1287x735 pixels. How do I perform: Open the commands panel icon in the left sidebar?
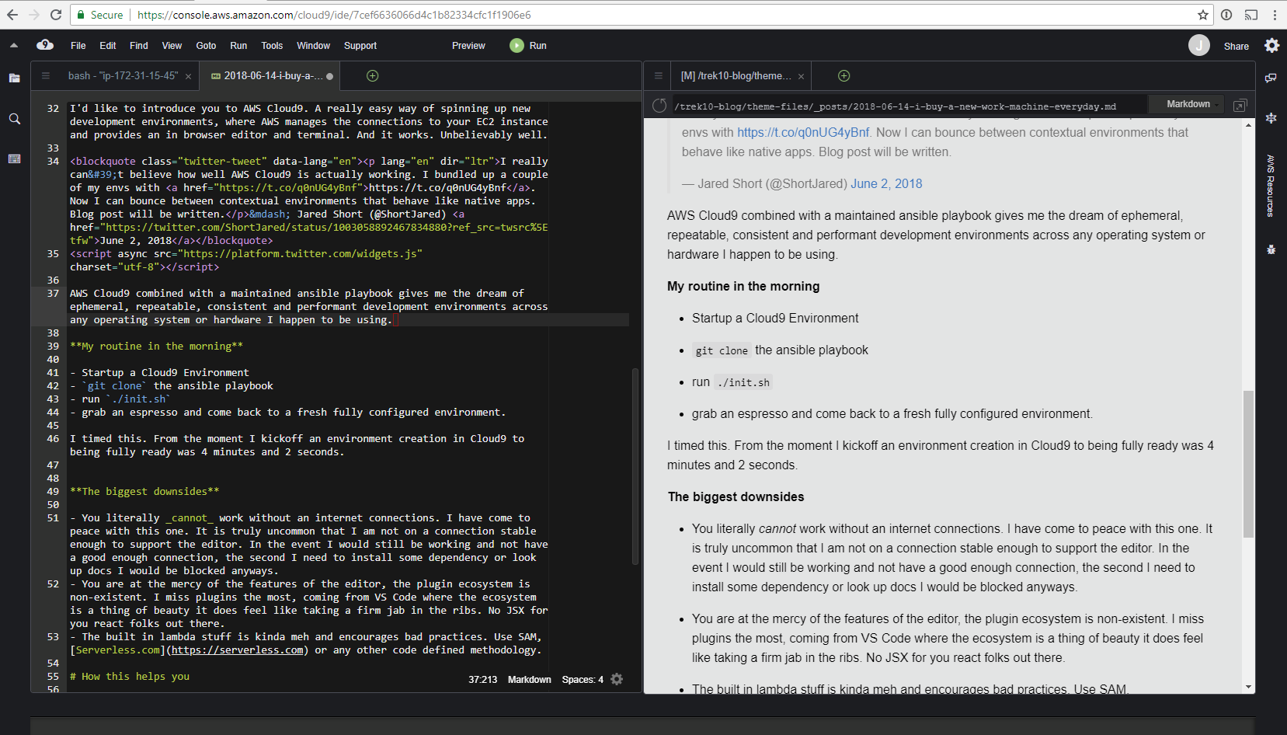14,158
